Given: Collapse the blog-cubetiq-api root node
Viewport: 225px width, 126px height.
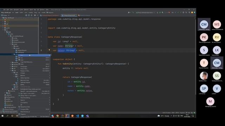Looking at the screenshot, I should (x=1, y=18).
